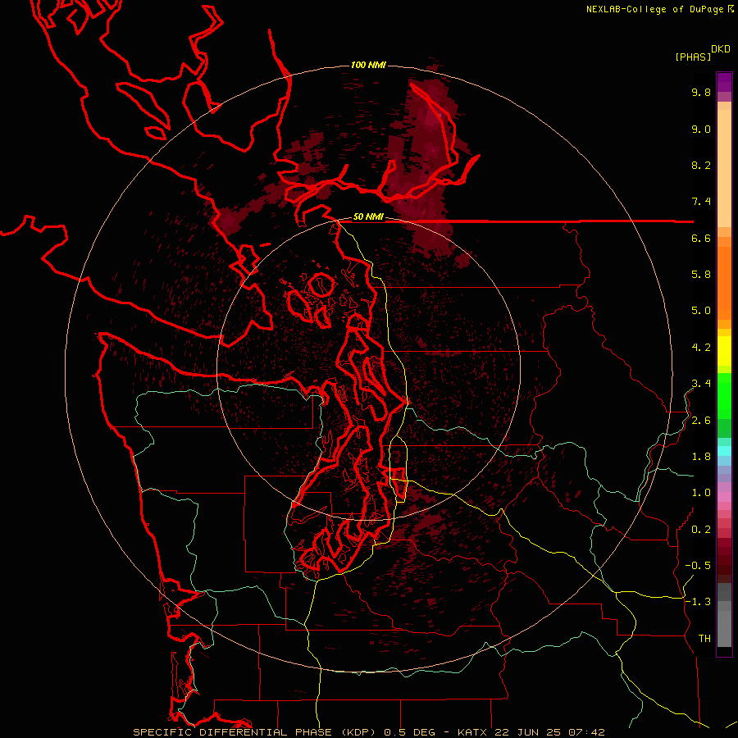Click the 3.4 scale value
Image resolution: width=738 pixels, height=738 pixels.
point(701,384)
